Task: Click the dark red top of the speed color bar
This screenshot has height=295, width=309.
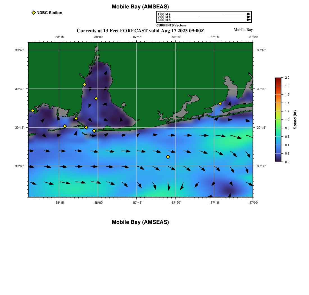Action: coord(278,79)
